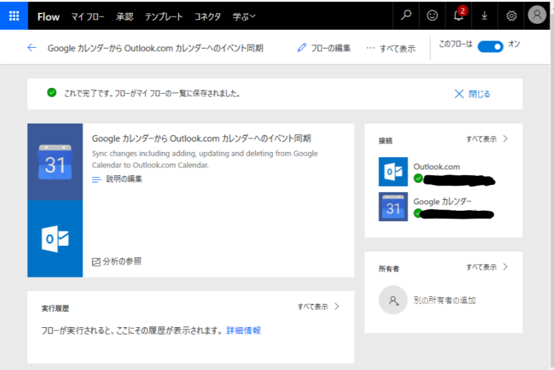
Task: Click the Sync changes description text
Action: tap(205, 159)
